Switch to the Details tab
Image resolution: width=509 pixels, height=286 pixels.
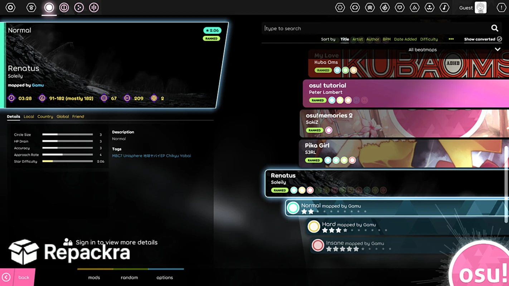tap(14, 117)
